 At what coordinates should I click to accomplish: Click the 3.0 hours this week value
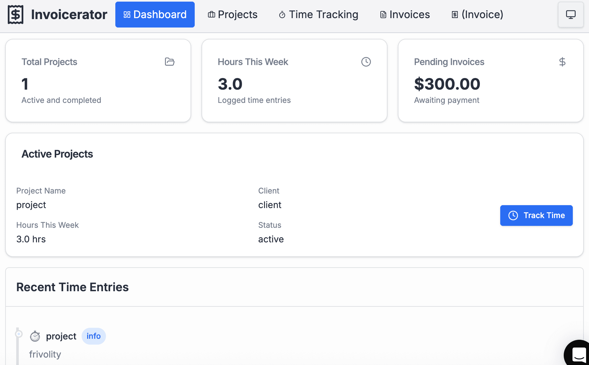click(x=230, y=84)
